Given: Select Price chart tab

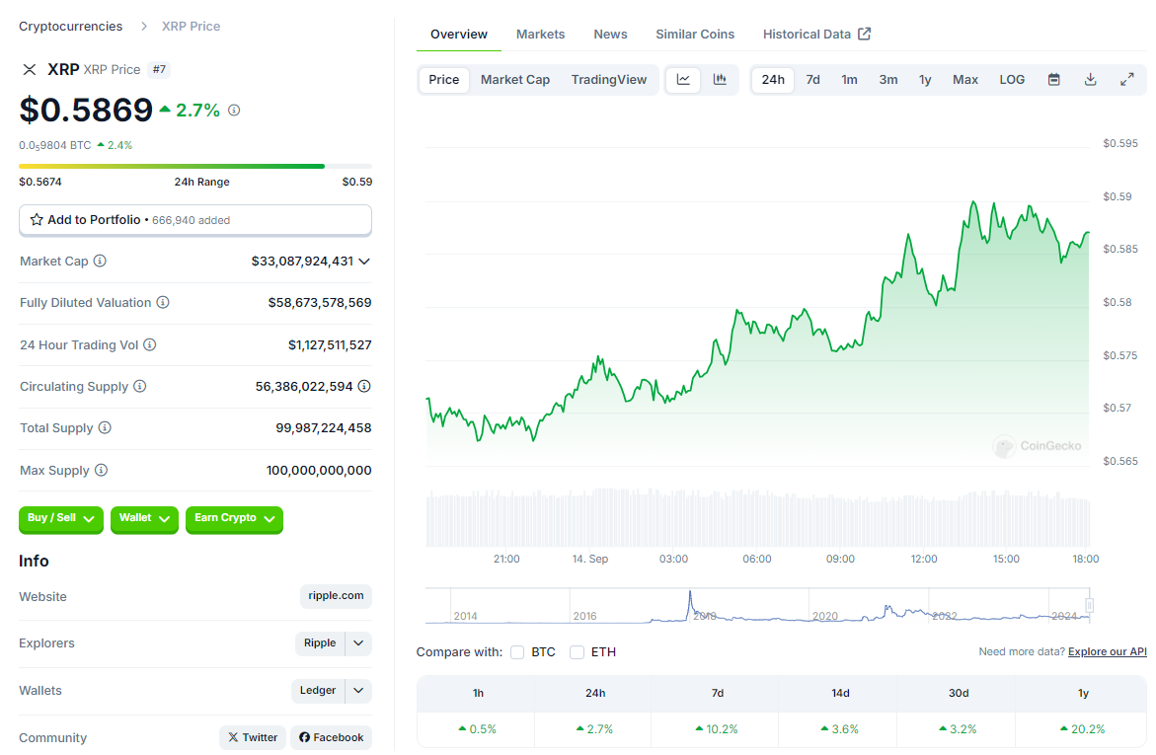Looking at the screenshot, I should 444,80.
